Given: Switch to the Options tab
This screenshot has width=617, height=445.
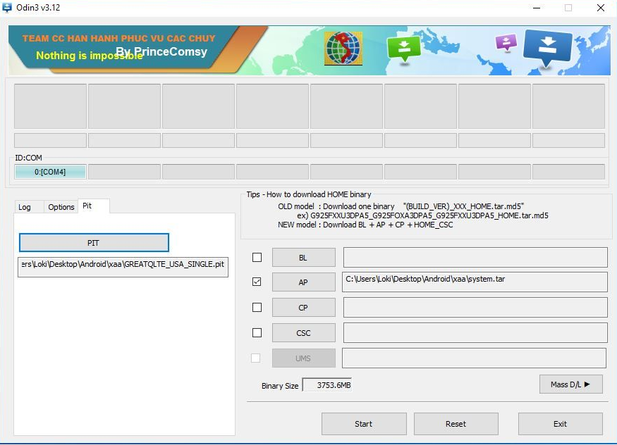Looking at the screenshot, I should coord(61,207).
